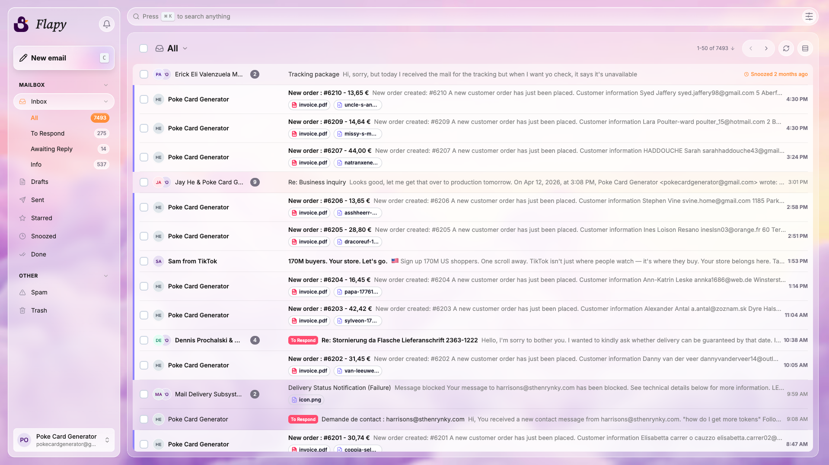Check the Tracking package email row
The width and height of the screenshot is (829, 465).
click(x=143, y=74)
